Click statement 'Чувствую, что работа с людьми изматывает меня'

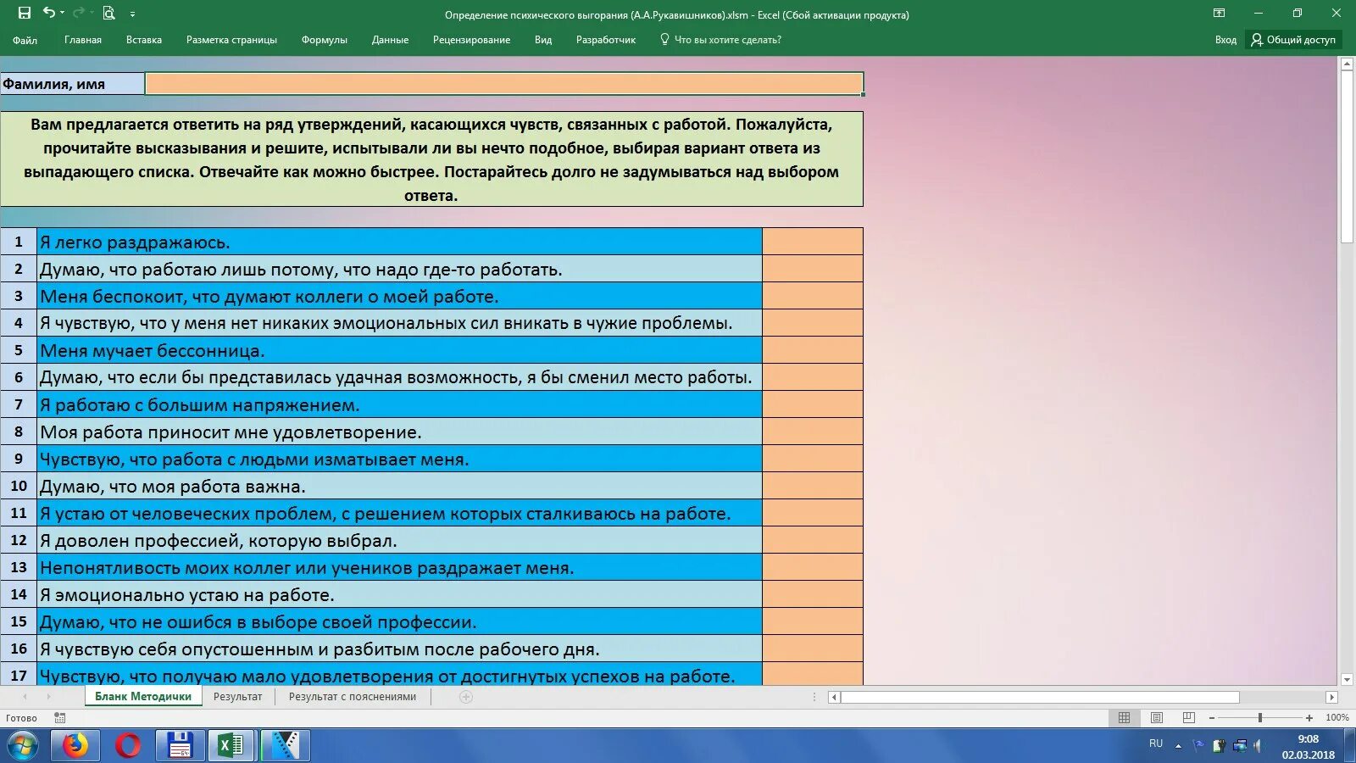[x=399, y=459]
